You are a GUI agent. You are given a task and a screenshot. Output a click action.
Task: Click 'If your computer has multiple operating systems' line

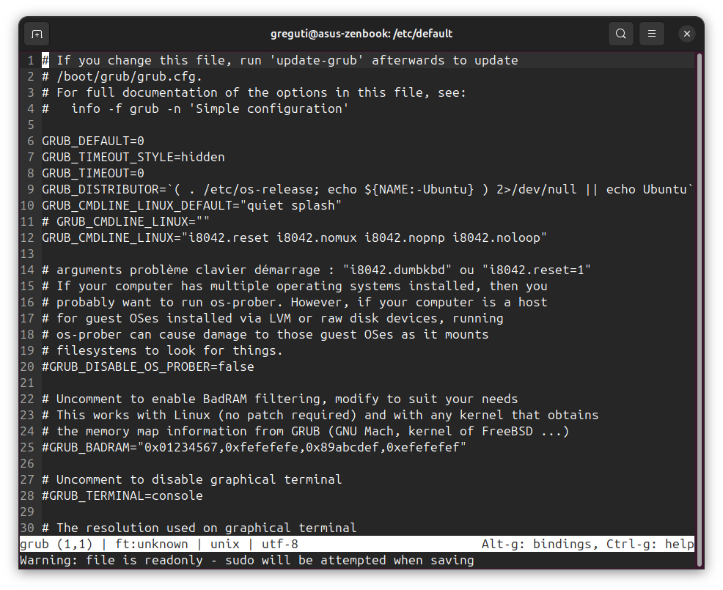coord(295,287)
